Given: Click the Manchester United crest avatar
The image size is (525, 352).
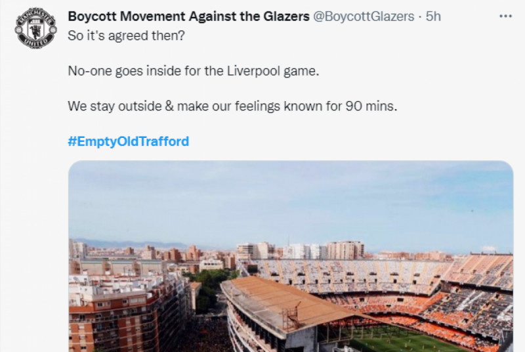Looking at the screenshot, I should (x=36, y=28).
